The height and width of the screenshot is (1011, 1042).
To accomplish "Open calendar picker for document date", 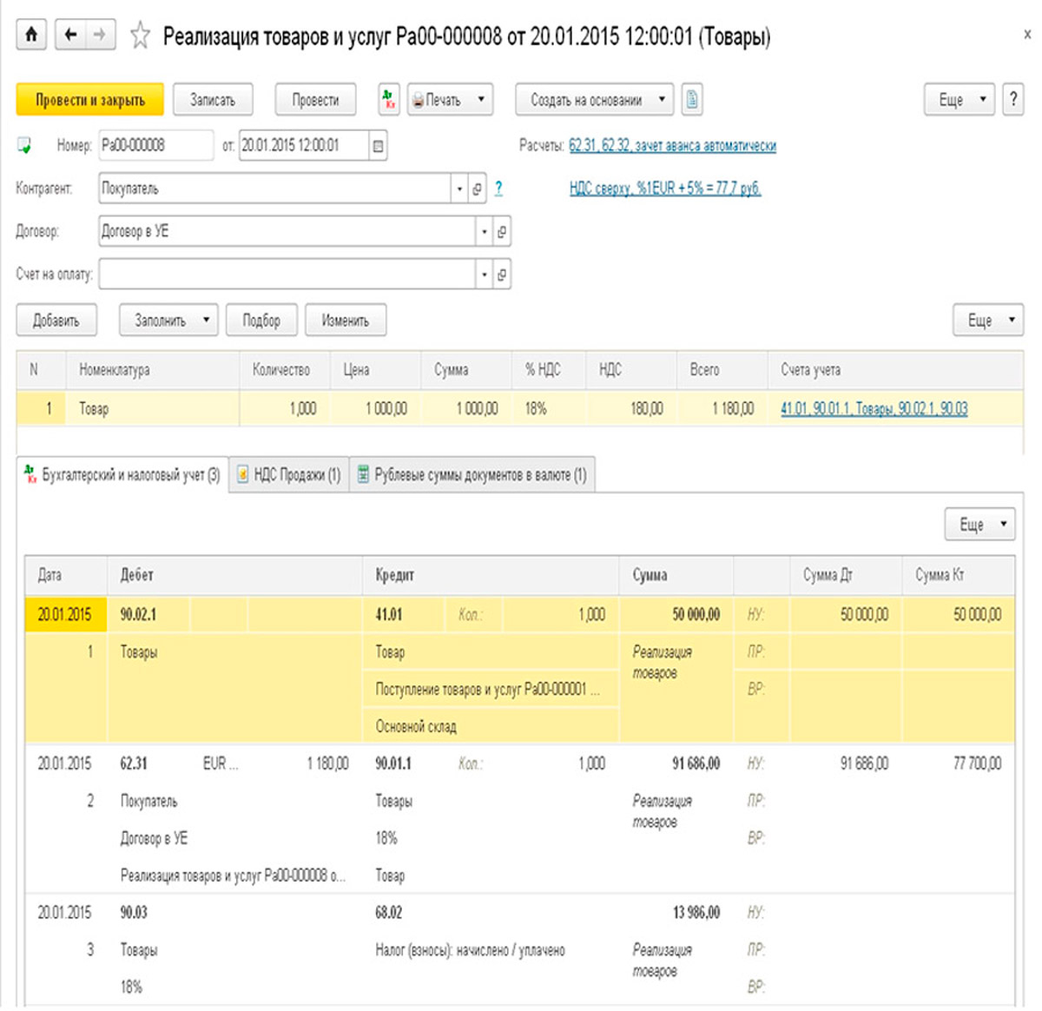I will point(378,146).
